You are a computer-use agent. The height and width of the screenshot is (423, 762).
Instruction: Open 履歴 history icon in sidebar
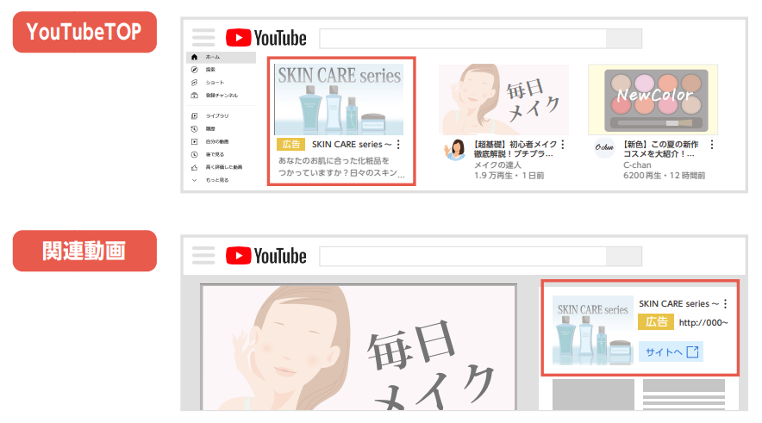(195, 128)
